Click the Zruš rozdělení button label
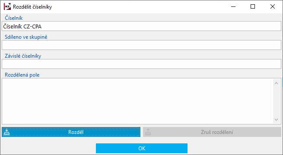Screen dimensions: 283x155 tap(217, 132)
